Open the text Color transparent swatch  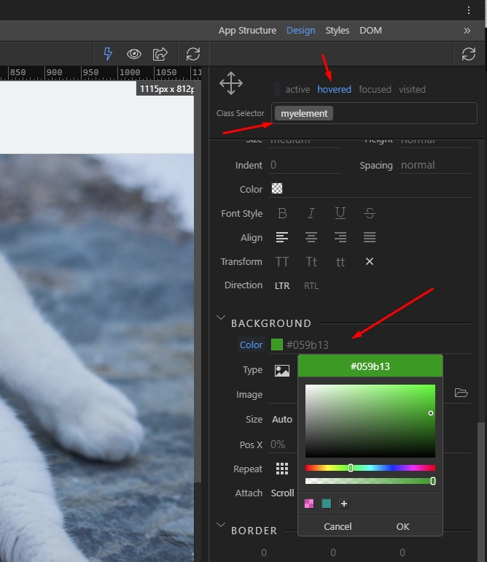(x=277, y=188)
